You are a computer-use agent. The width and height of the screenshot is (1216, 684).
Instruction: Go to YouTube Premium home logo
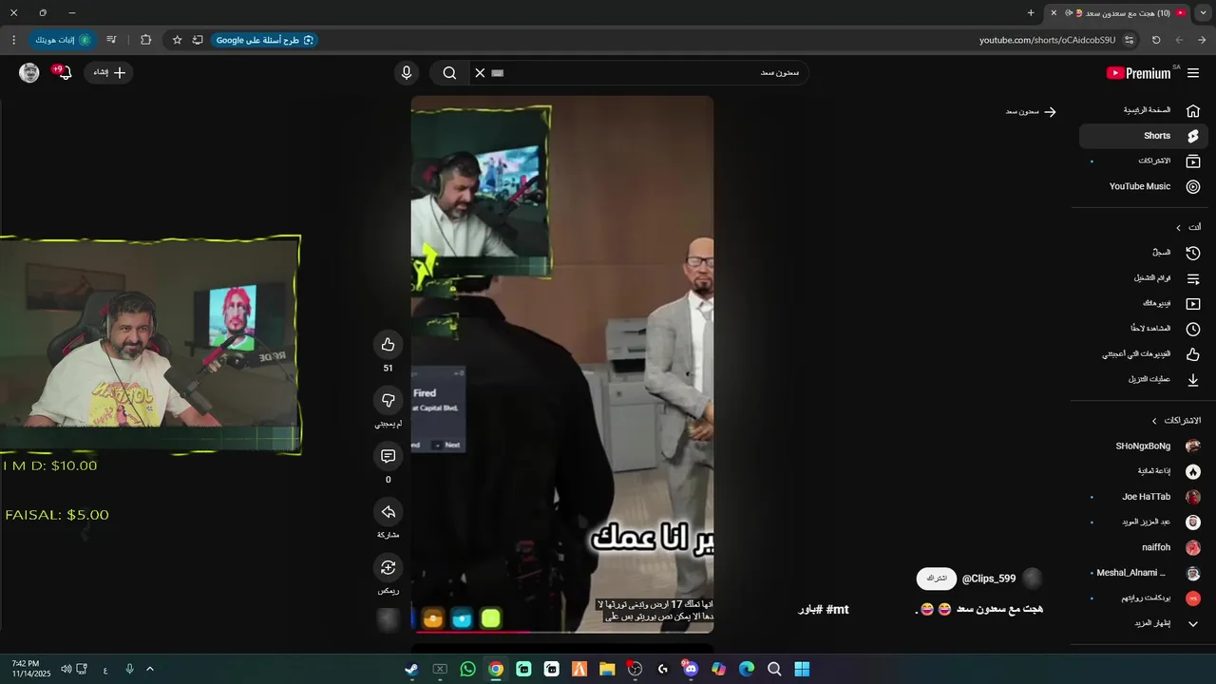click(1138, 73)
